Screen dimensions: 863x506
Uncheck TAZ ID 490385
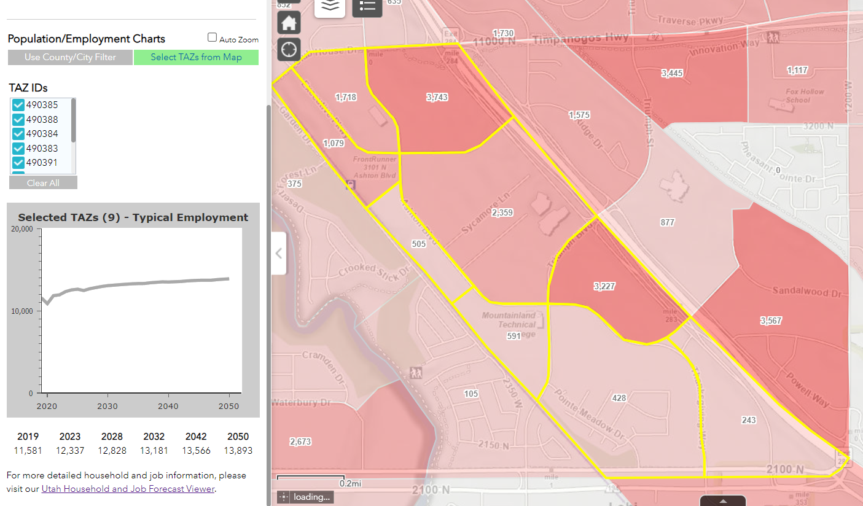(x=18, y=105)
